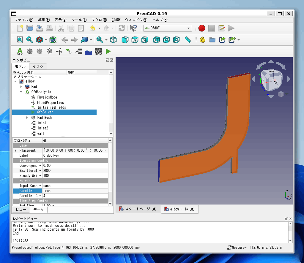Open the workbench selector CfdOF dropdown

click(x=168, y=28)
